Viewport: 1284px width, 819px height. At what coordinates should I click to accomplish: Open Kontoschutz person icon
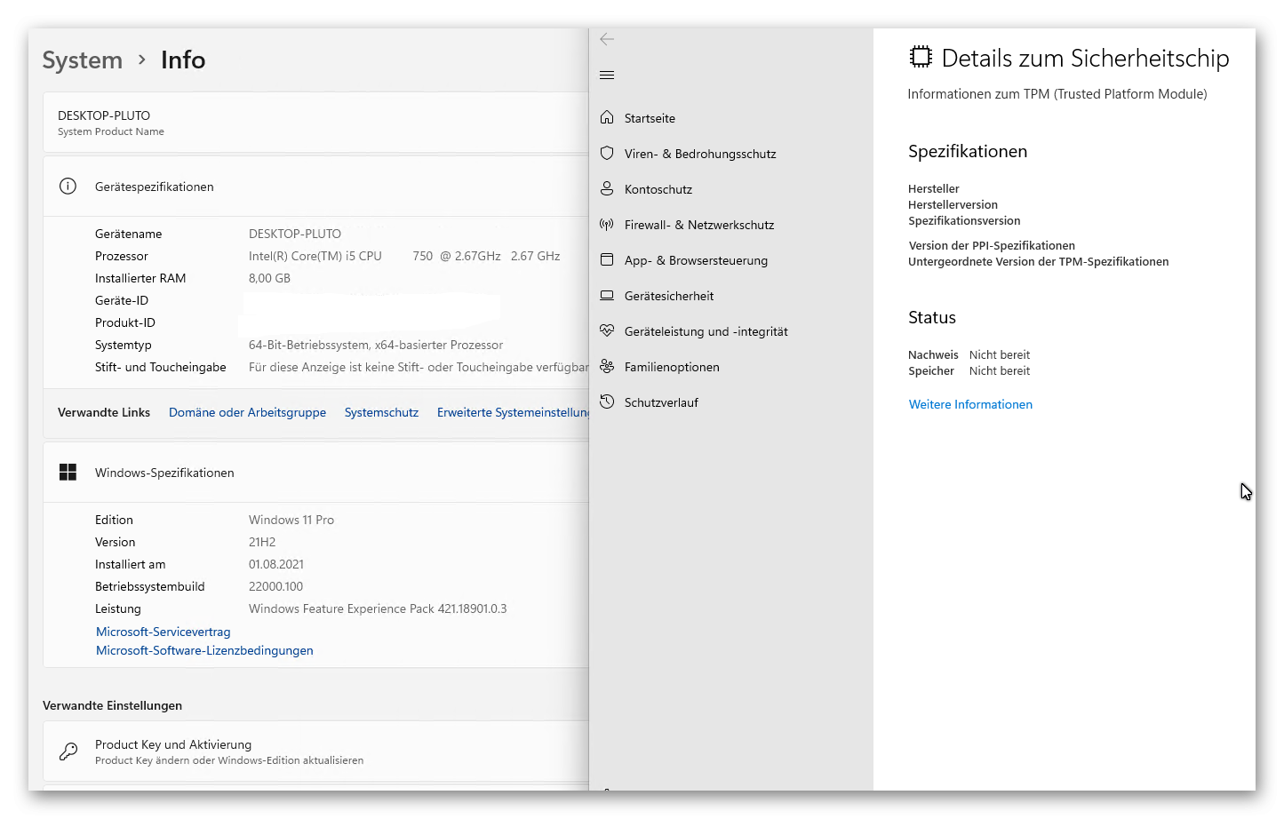click(607, 188)
